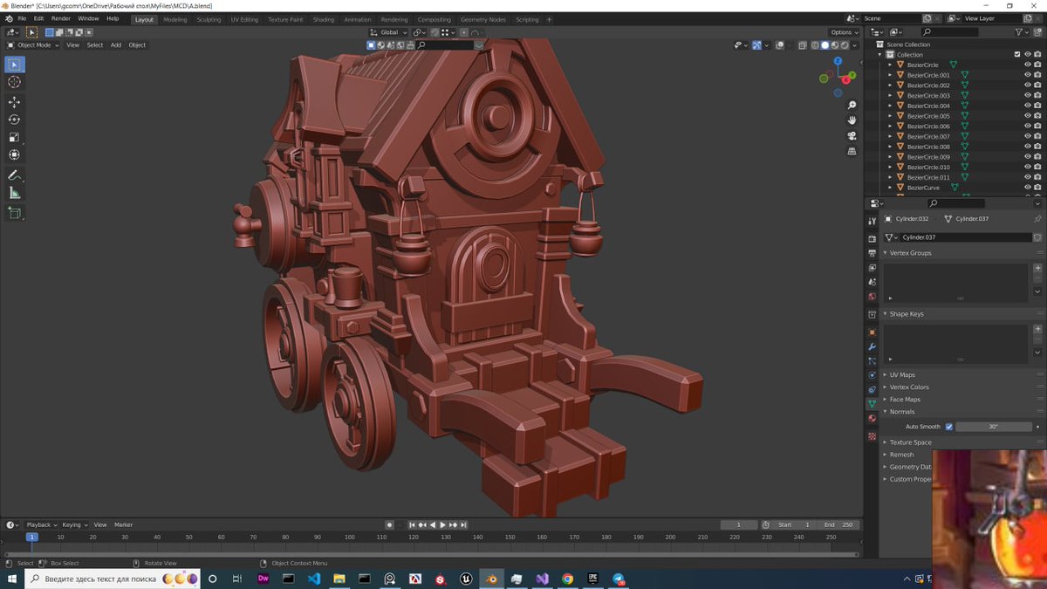Open the Render properties tab
The image size is (1047, 589).
tap(872, 238)
